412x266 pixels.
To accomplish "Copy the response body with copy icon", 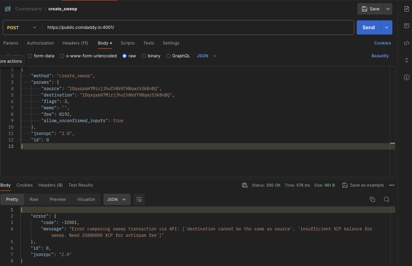I will [372, 199].
